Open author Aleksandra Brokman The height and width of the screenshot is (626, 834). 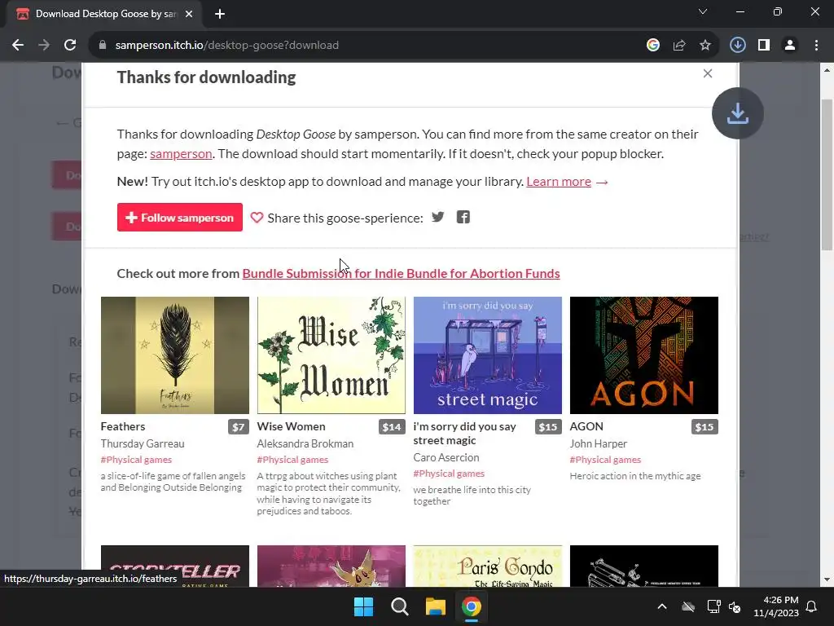click(x=305, y=443)
